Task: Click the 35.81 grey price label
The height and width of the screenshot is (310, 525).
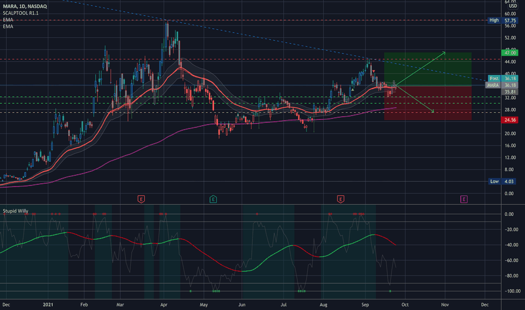Action: pos(510,92)
